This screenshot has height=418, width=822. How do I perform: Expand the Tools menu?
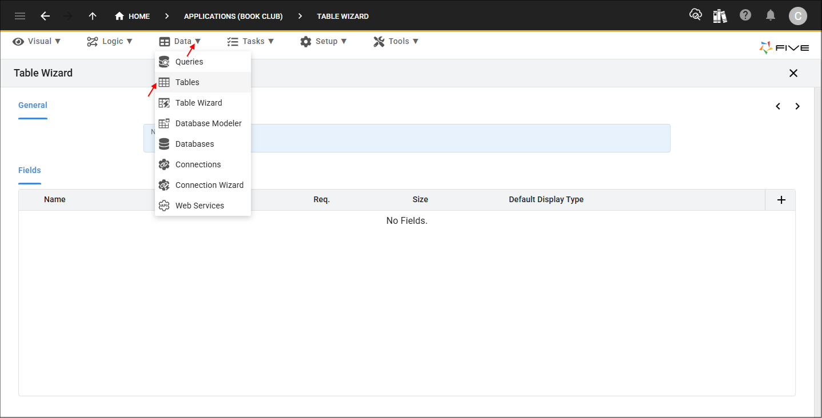pyautogui.click(x=396, y=41)
